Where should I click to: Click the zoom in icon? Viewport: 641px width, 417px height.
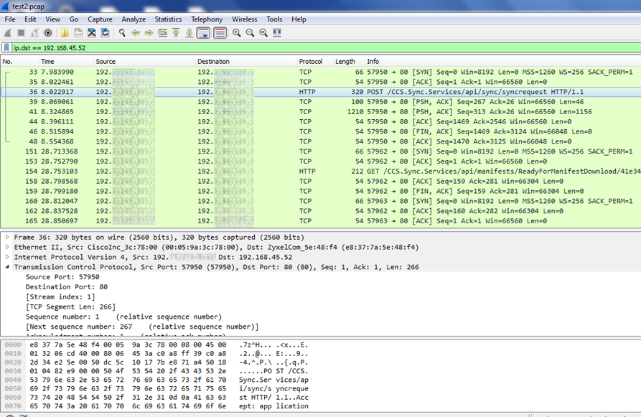(x=236, y=33)
